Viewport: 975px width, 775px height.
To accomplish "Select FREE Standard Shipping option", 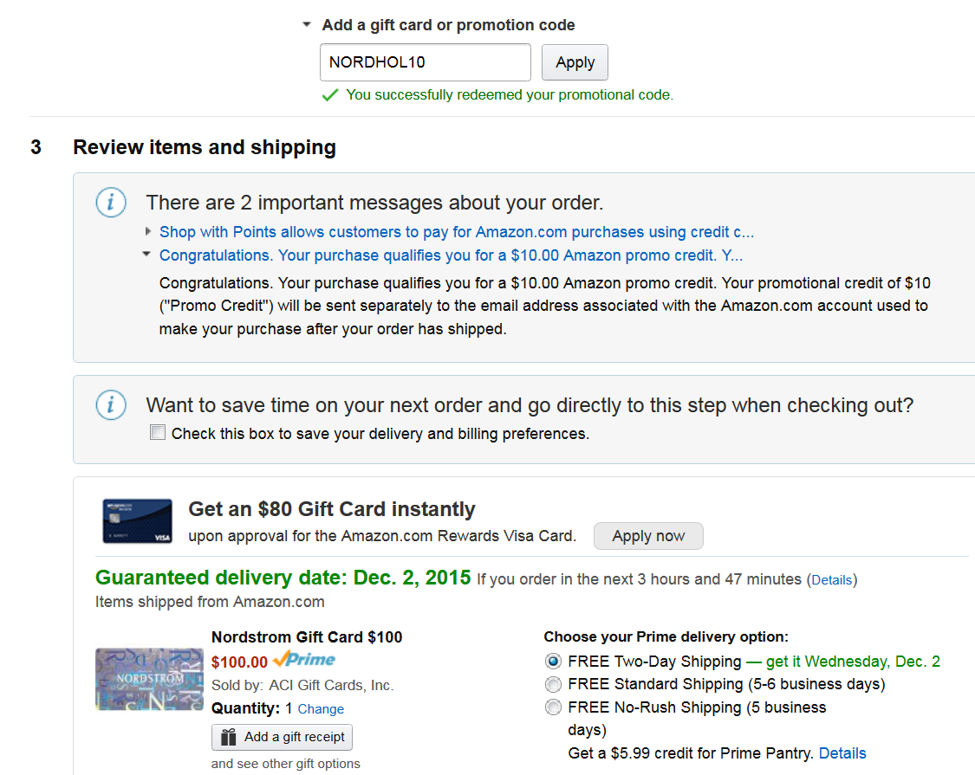I will point(553,684).
